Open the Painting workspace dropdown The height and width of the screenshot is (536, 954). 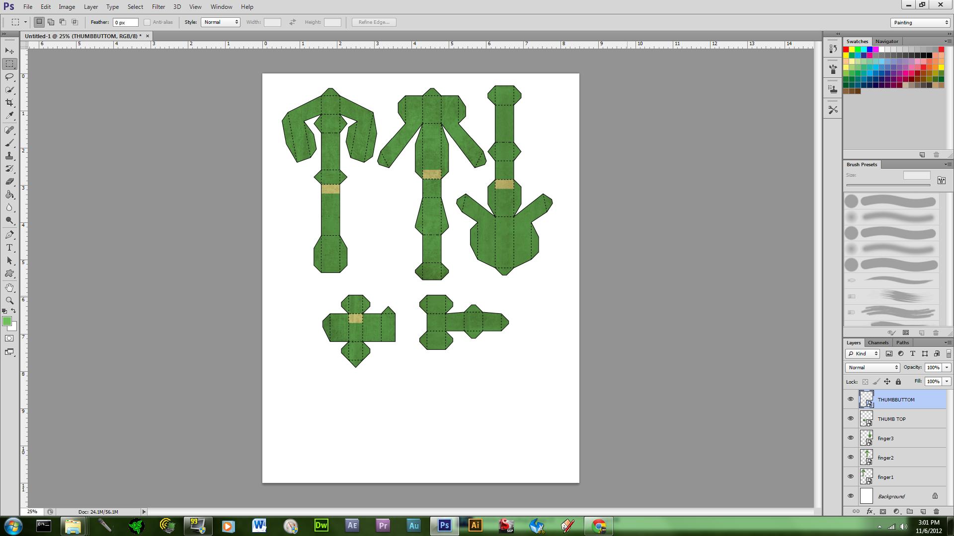[920, 22]
